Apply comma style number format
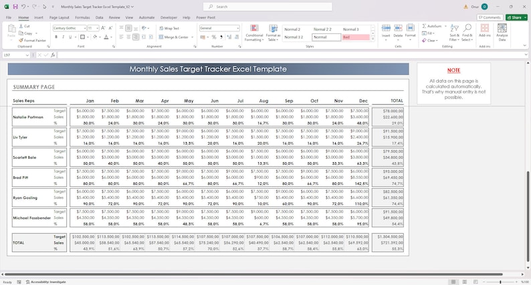 coord(221,37)
